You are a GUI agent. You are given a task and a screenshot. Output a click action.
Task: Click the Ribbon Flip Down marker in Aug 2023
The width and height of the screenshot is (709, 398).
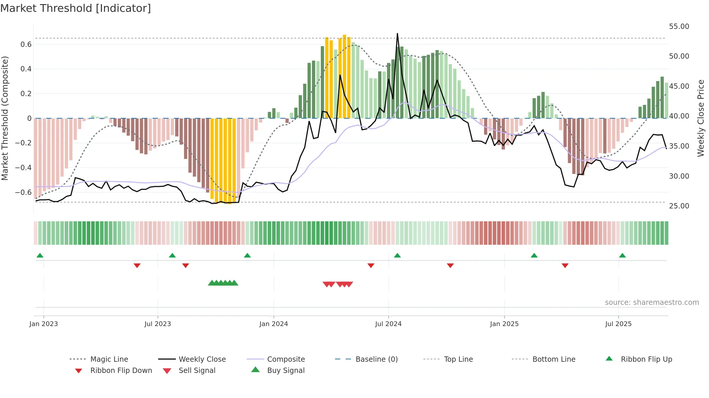pos(186,266)
